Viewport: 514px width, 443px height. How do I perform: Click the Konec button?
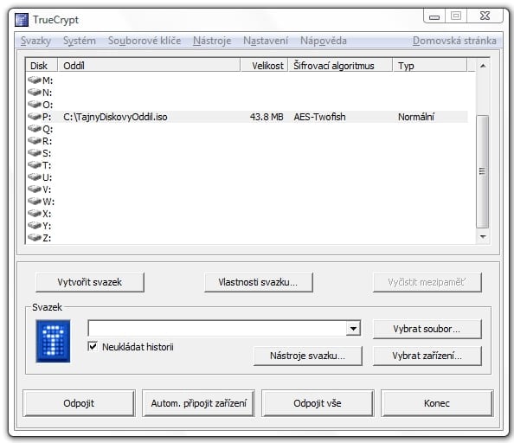click(x=437, y=403)
